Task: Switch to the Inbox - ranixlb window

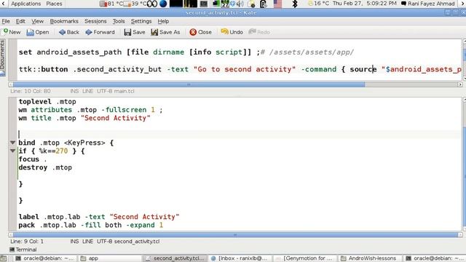Action: coord(240,258)
